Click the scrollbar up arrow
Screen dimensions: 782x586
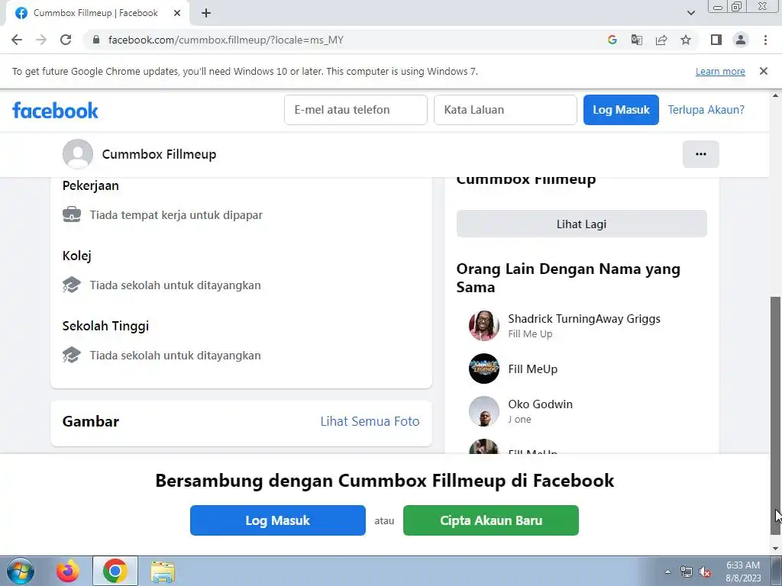pos(776,95)
